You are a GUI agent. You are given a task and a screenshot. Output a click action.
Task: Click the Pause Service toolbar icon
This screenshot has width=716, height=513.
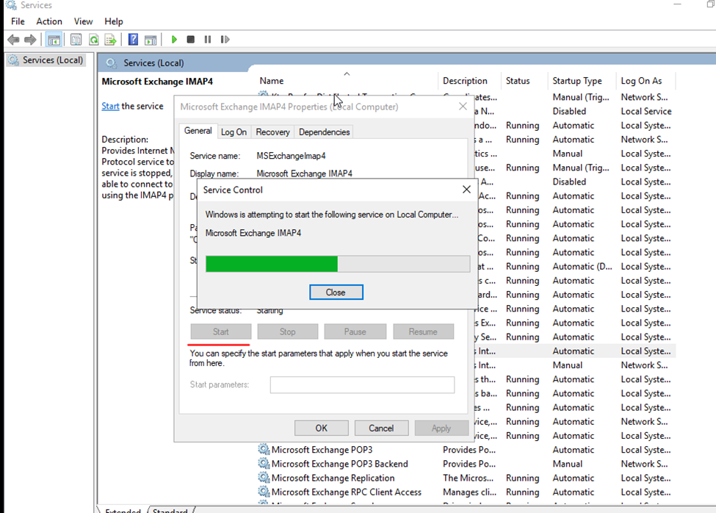(x=208, y=40)
